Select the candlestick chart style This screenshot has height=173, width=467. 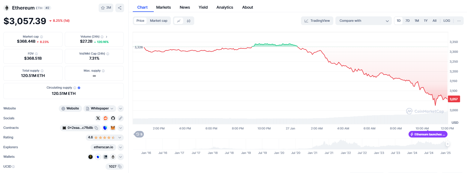[189, 21]
